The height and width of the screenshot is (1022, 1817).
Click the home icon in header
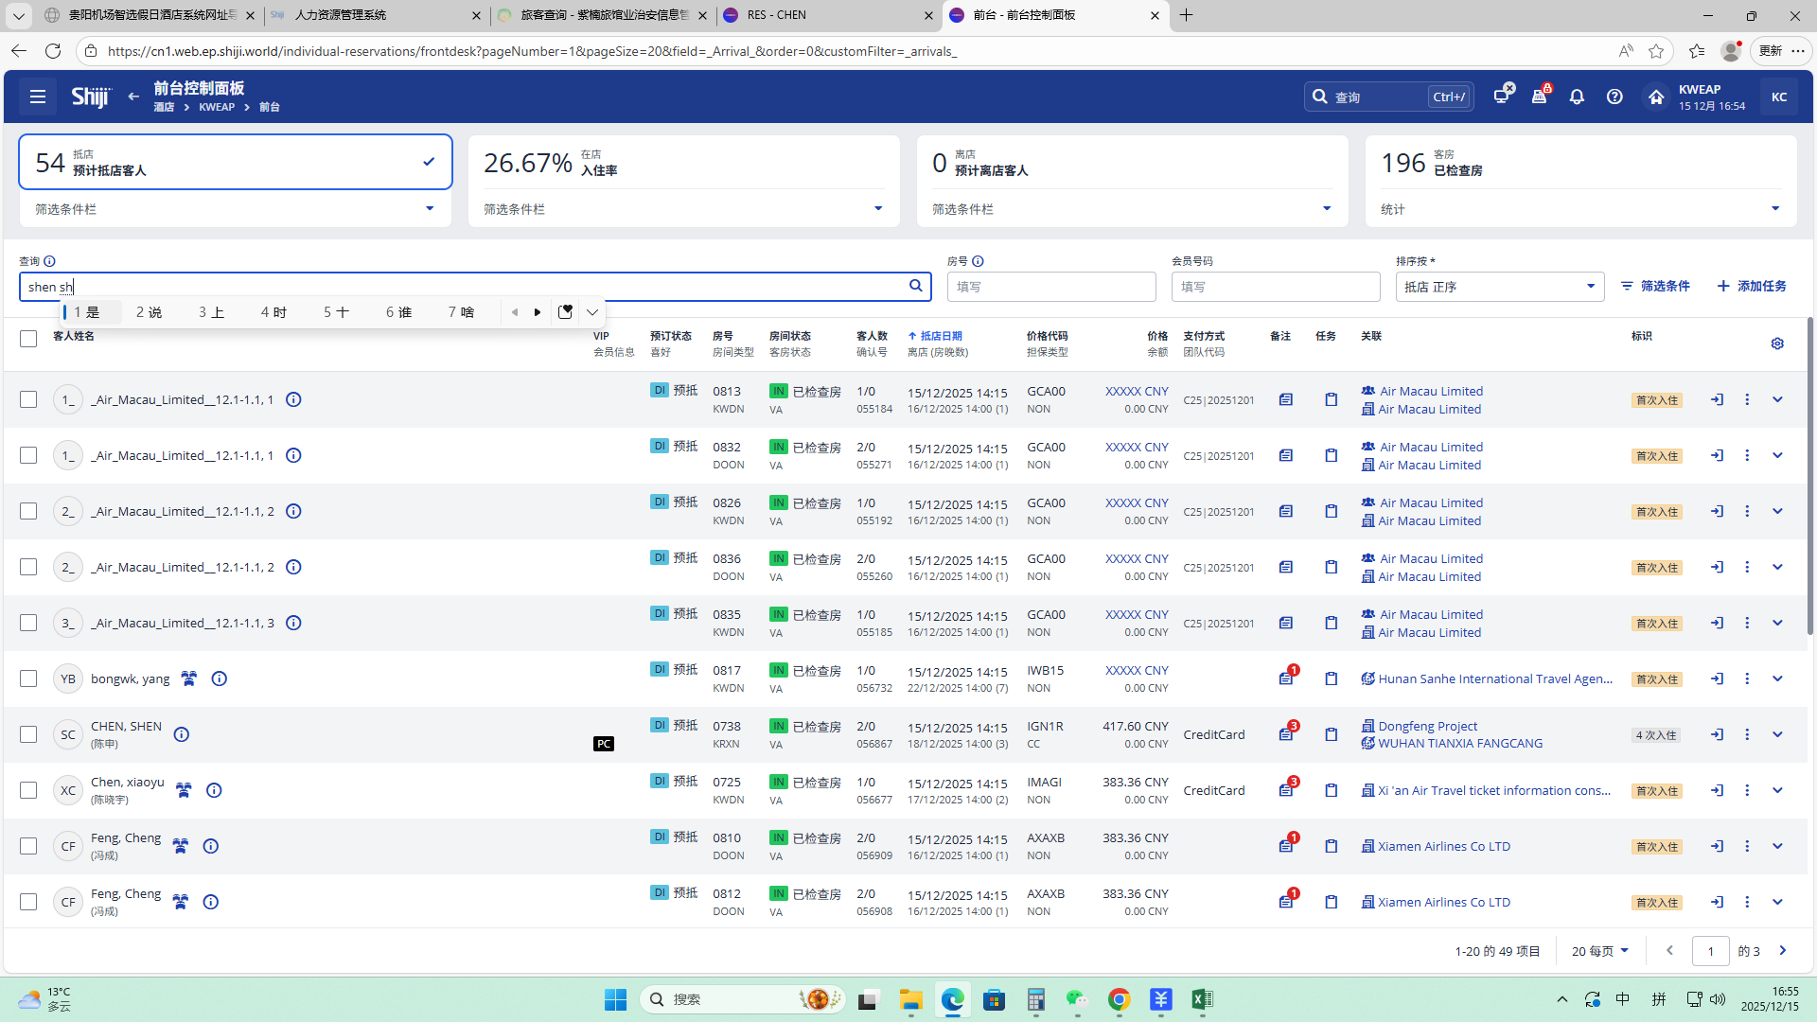(x=1655, y=97)
